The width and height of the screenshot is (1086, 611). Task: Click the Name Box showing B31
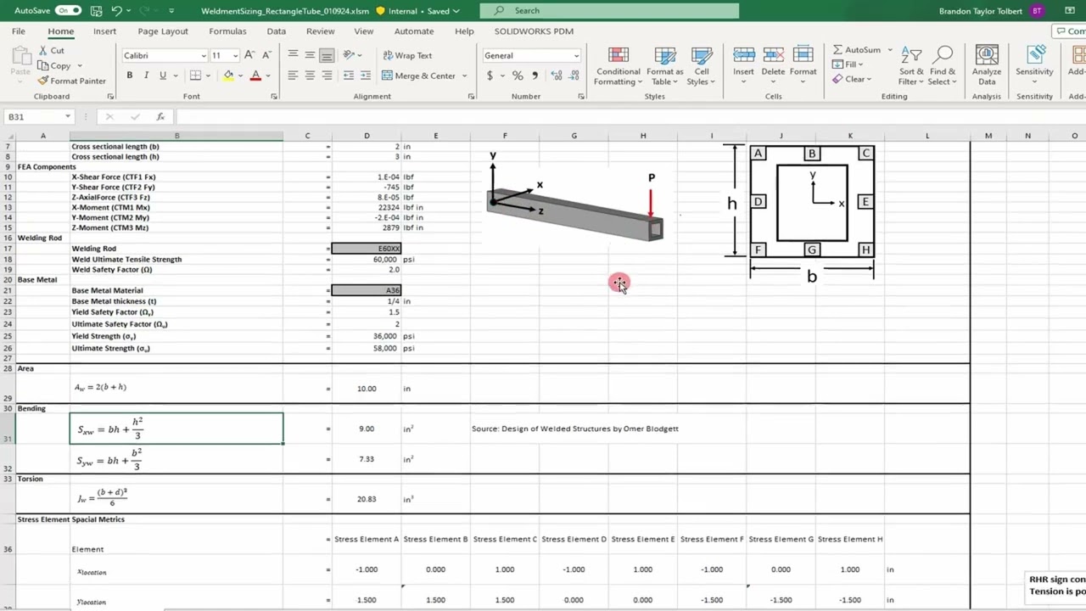(x=39, y=116)
